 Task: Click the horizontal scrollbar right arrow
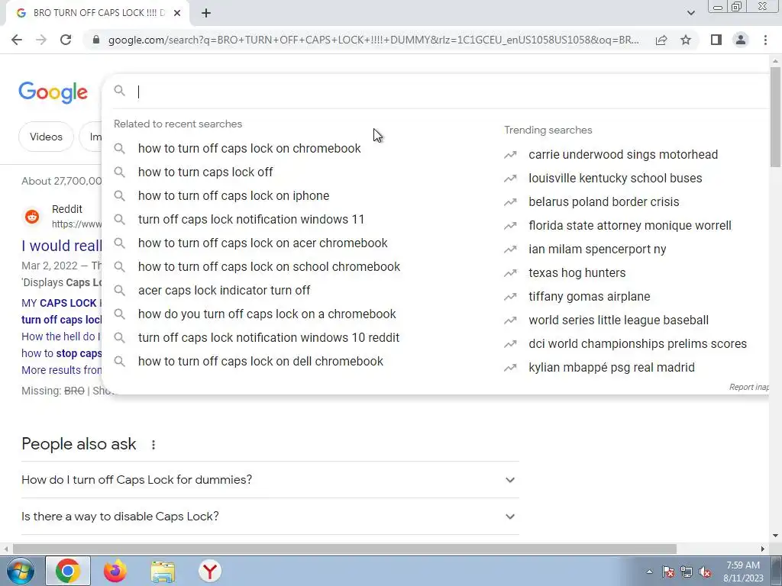click(x=763, y=549)
